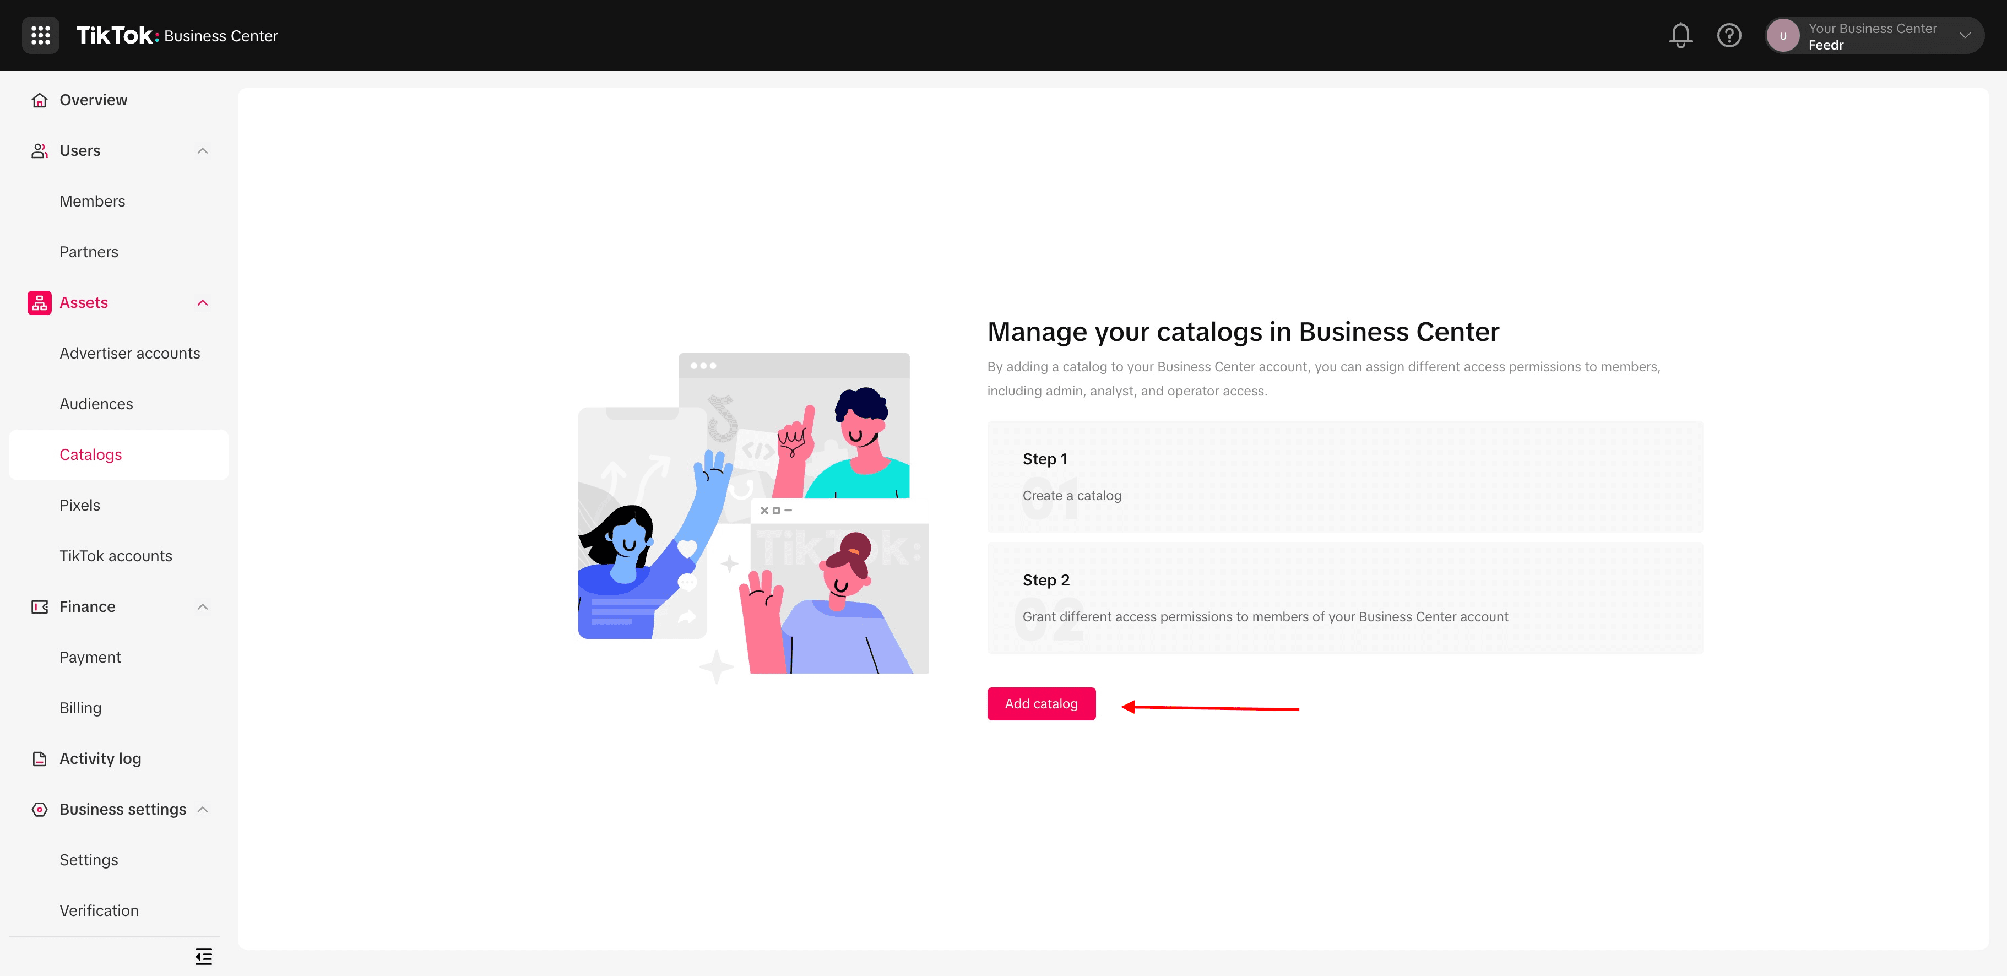The width and height of the screenshot is (2007, 976).
Task: Open the notifications bell
Action: click(x=1680, y=35)
